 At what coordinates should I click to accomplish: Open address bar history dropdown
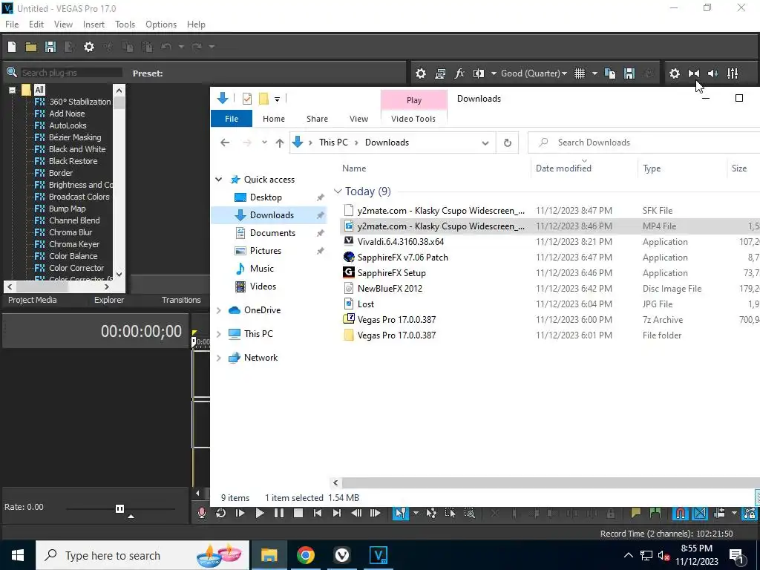pos(485,142)
